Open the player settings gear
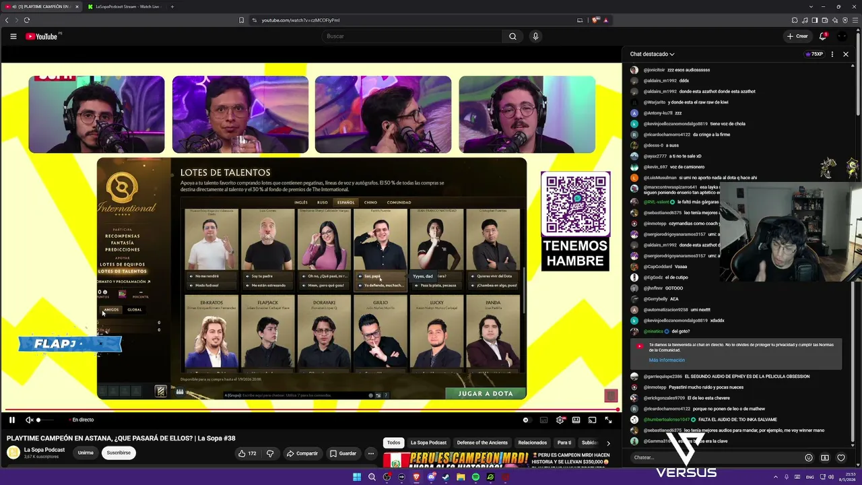Viewport: 862px width, 485px height. click(560, 420)
